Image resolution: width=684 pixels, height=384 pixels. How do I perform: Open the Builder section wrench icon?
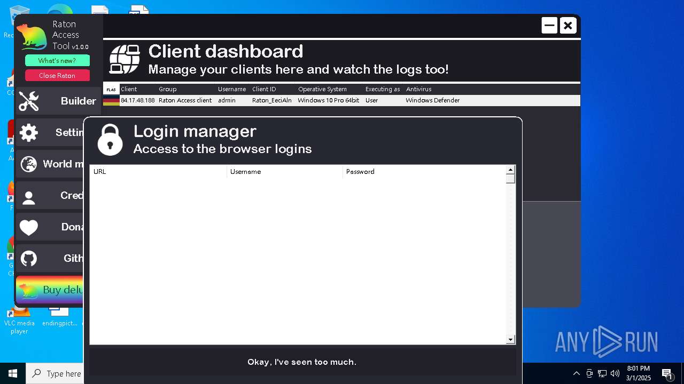(x=29, y=101)
